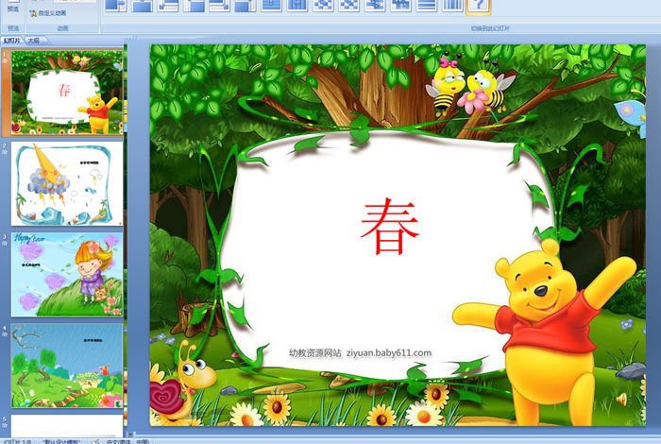Click the slide counter in status bar

coord(18,441)
